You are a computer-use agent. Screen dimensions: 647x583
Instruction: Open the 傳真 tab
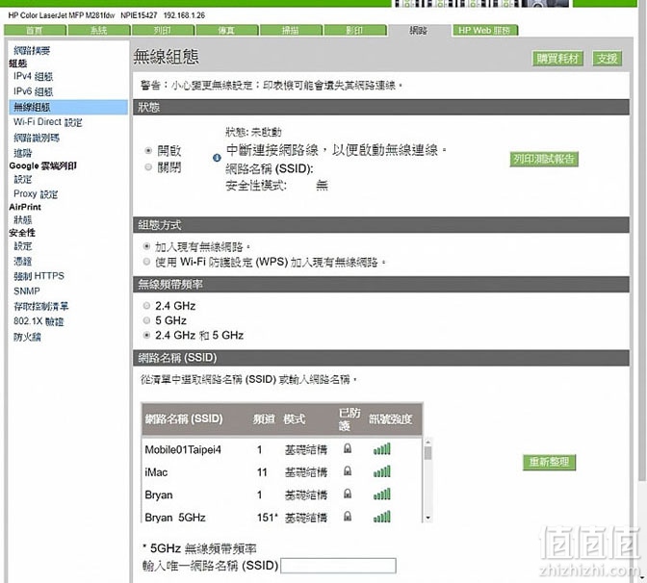pos(227,30)
